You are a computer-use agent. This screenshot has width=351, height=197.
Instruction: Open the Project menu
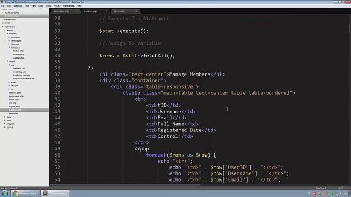click(57, 6)
